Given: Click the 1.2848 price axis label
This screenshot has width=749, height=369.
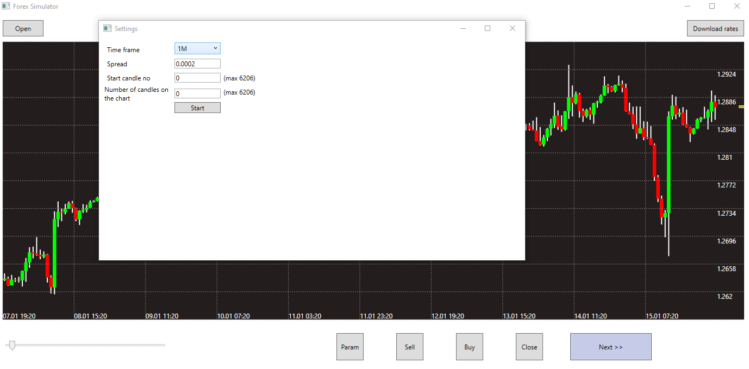Looking at the screenshot, I should tap(727, 129).
